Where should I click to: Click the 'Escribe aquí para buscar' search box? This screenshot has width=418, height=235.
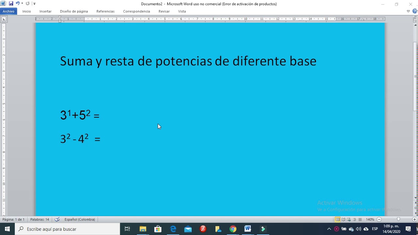coord(68,229)
